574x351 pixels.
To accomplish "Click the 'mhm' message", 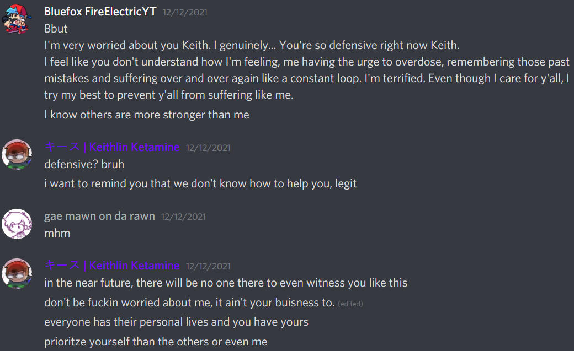I will click(x=57, y=233).
